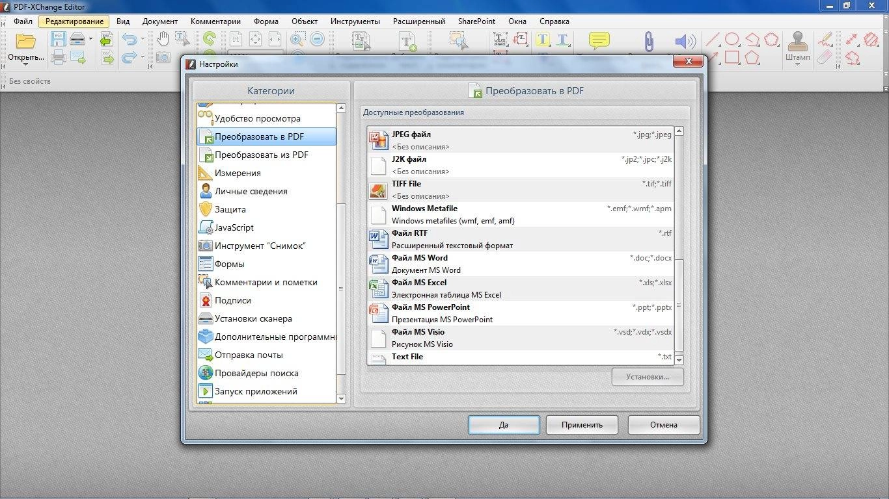Screen dimensions: 889x499
Task: Select the Stamp tool icon
Action: click(798, 40)
